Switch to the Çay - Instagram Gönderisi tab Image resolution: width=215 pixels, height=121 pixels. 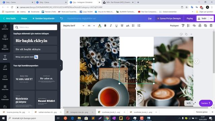pos(83,2)
